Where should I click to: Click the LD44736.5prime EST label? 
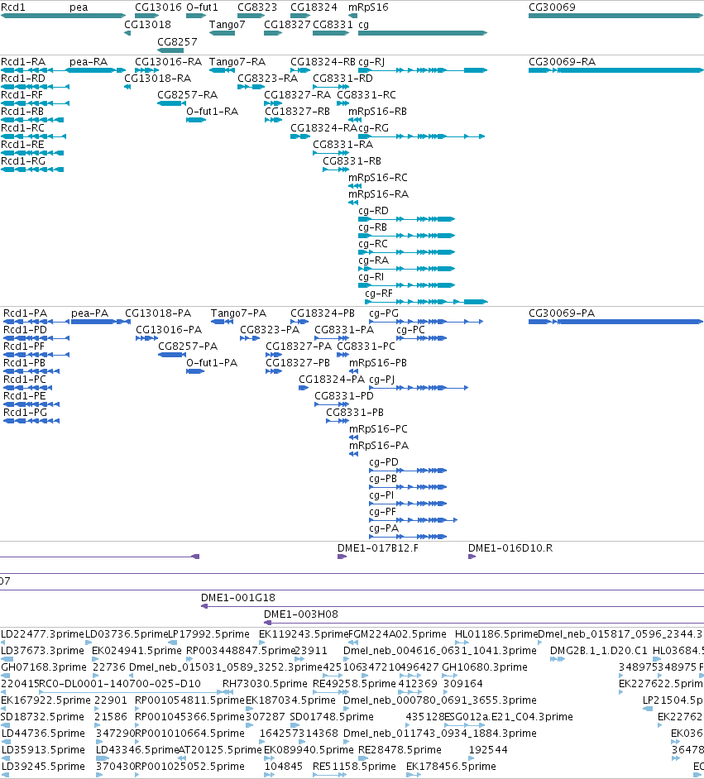(43, 734)
